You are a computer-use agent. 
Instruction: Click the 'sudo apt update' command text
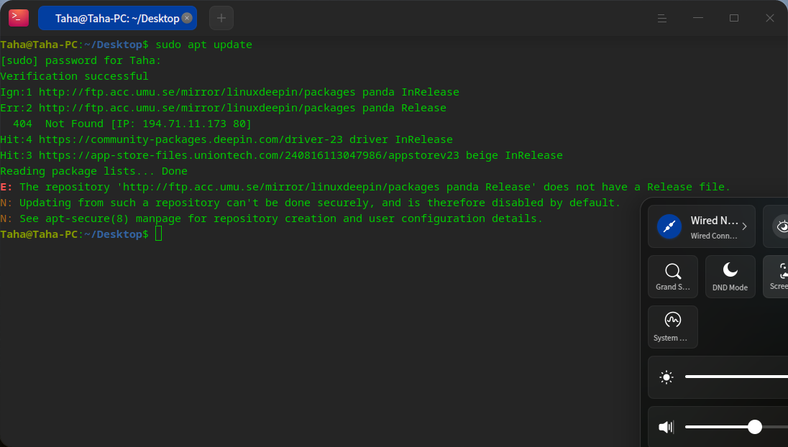tap(203, 45)
